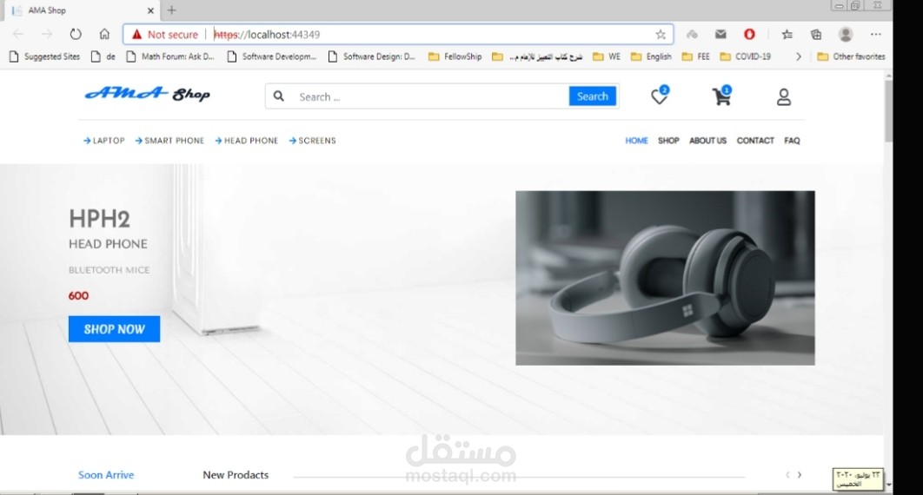Click the browser profile avatar

[x=846, y=34]
